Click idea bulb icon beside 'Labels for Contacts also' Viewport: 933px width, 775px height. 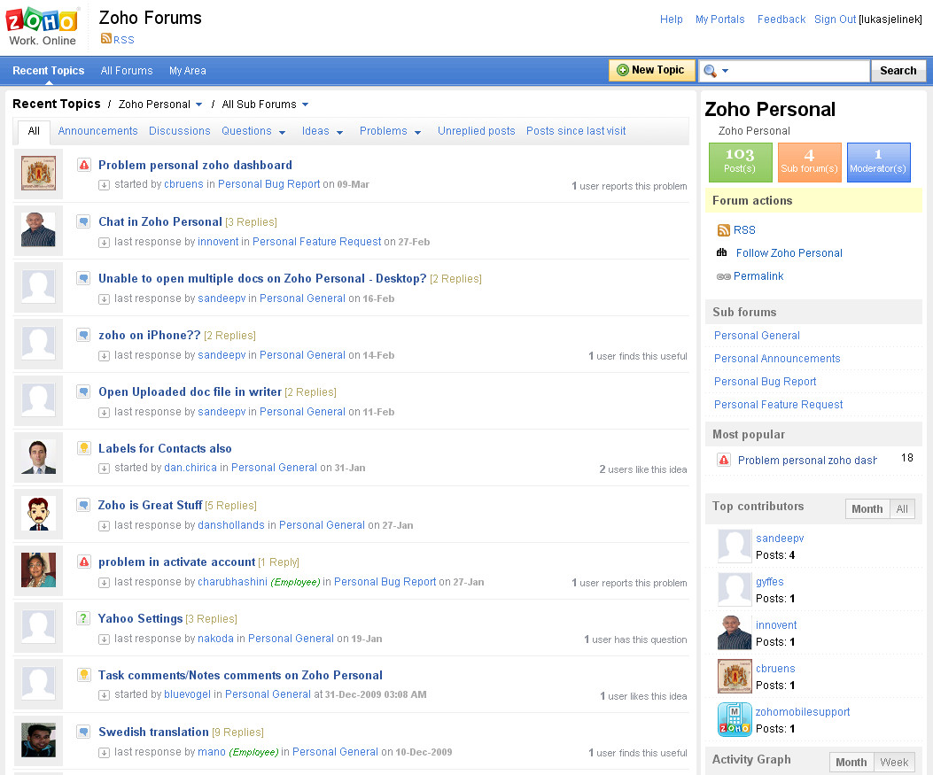point(84,448)
